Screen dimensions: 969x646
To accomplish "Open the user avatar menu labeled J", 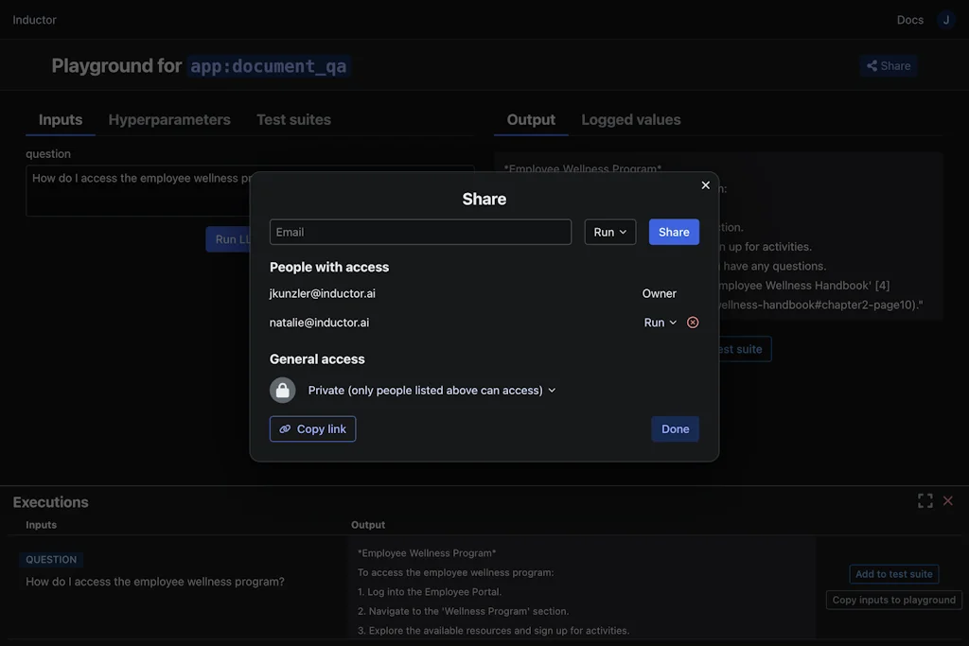I will (x=945, y=19).
